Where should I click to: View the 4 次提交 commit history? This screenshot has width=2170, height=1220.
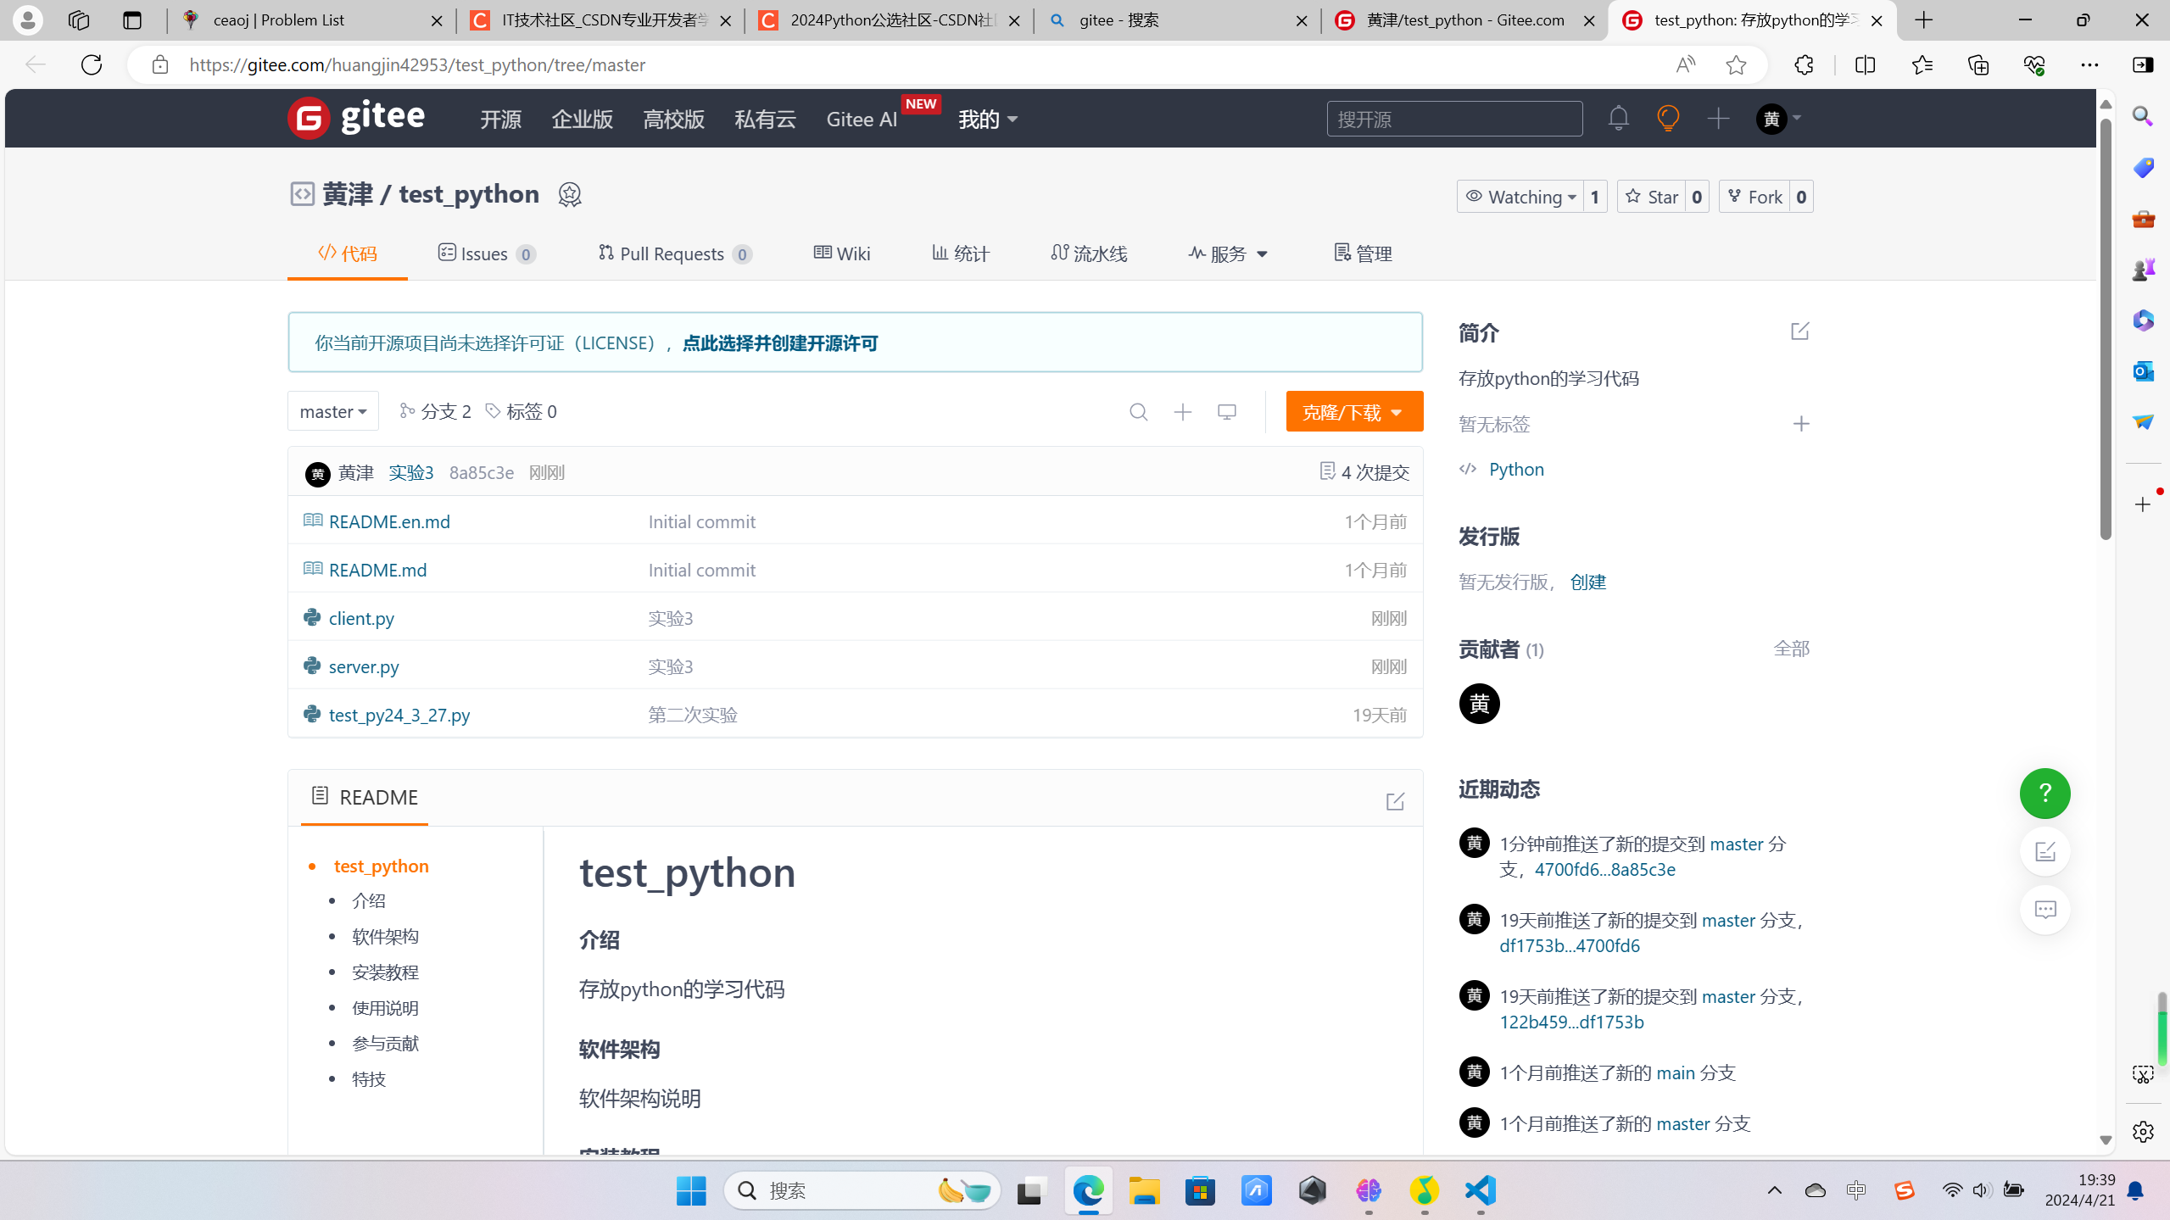tap(1364, 472)
